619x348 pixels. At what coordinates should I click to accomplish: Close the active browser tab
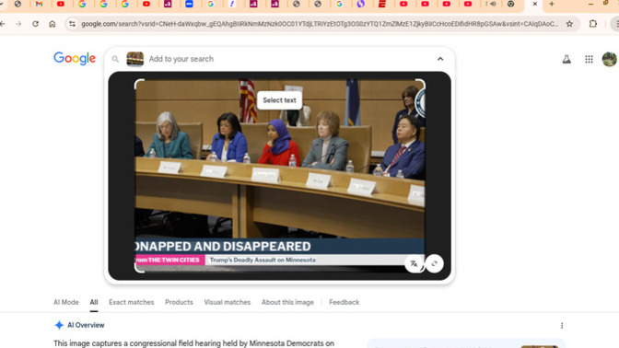534,4
